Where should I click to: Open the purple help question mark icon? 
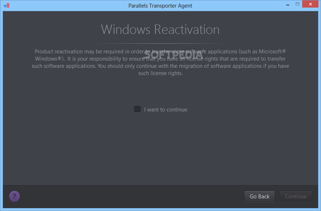pyautogui.click(x=14, y=196)
